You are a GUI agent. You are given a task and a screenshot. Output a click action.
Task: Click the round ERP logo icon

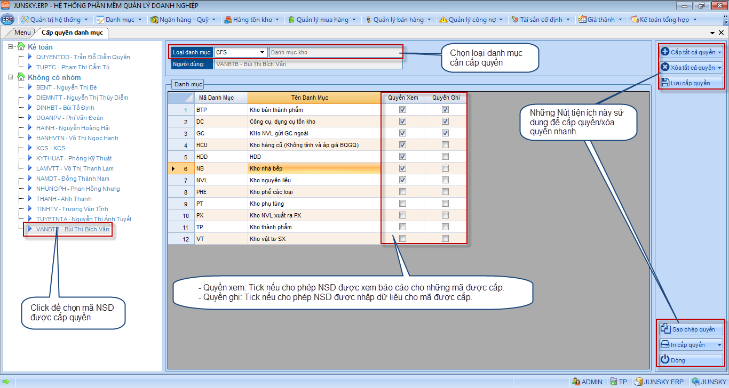click(7, 20)
